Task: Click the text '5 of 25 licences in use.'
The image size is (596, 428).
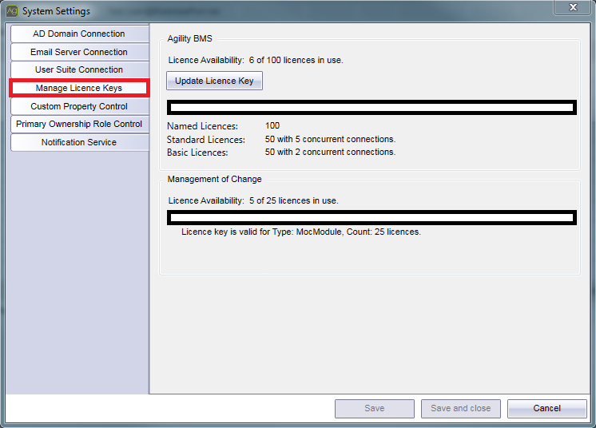Action: pos(294,201)
